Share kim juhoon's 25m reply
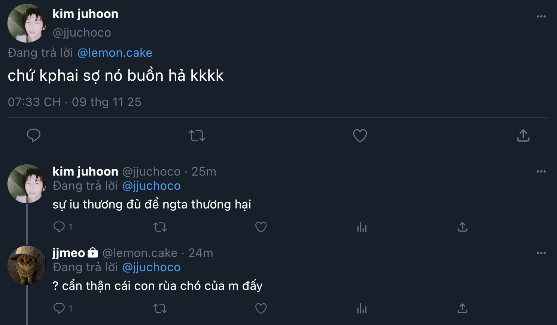The width and height of the screenshot is (557, 325). click(x=462, y=227)
